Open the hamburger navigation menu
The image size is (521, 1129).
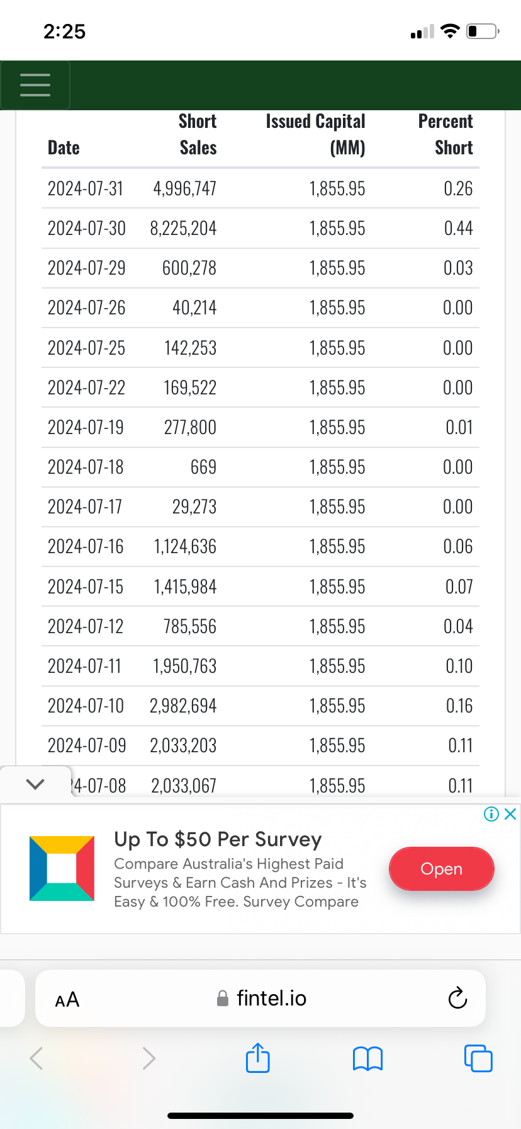pyautogui.click(x=35, y=85)
